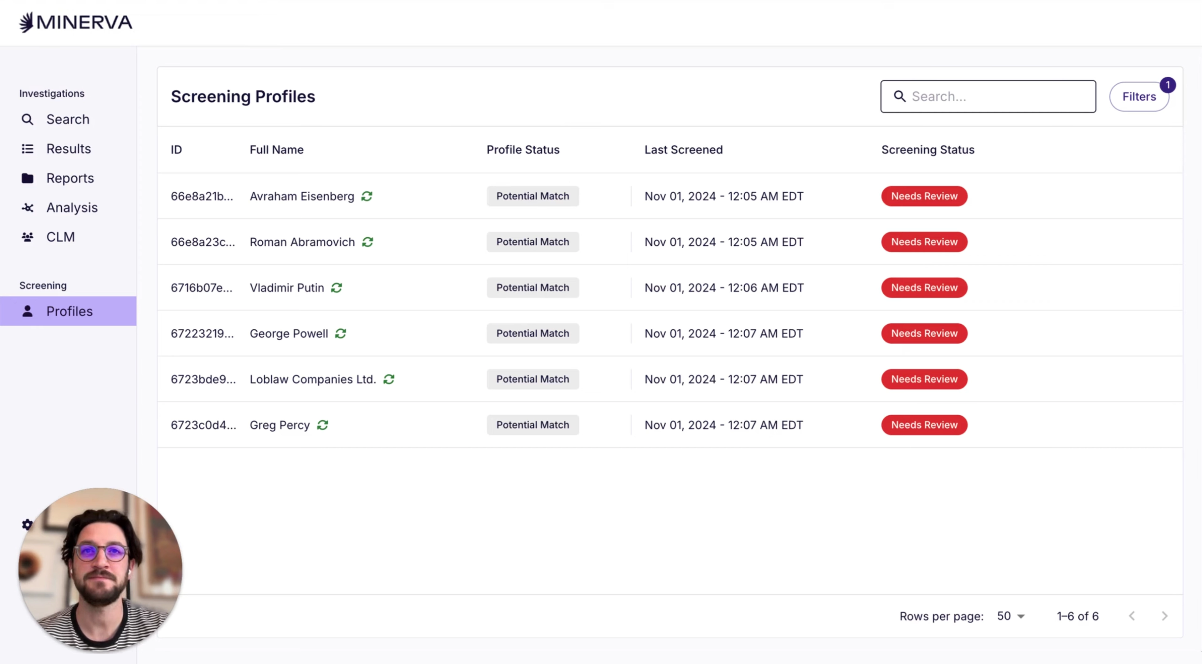Open Reports from the sidebar
The image size is (1202, 664).
[x=69, y=178]
